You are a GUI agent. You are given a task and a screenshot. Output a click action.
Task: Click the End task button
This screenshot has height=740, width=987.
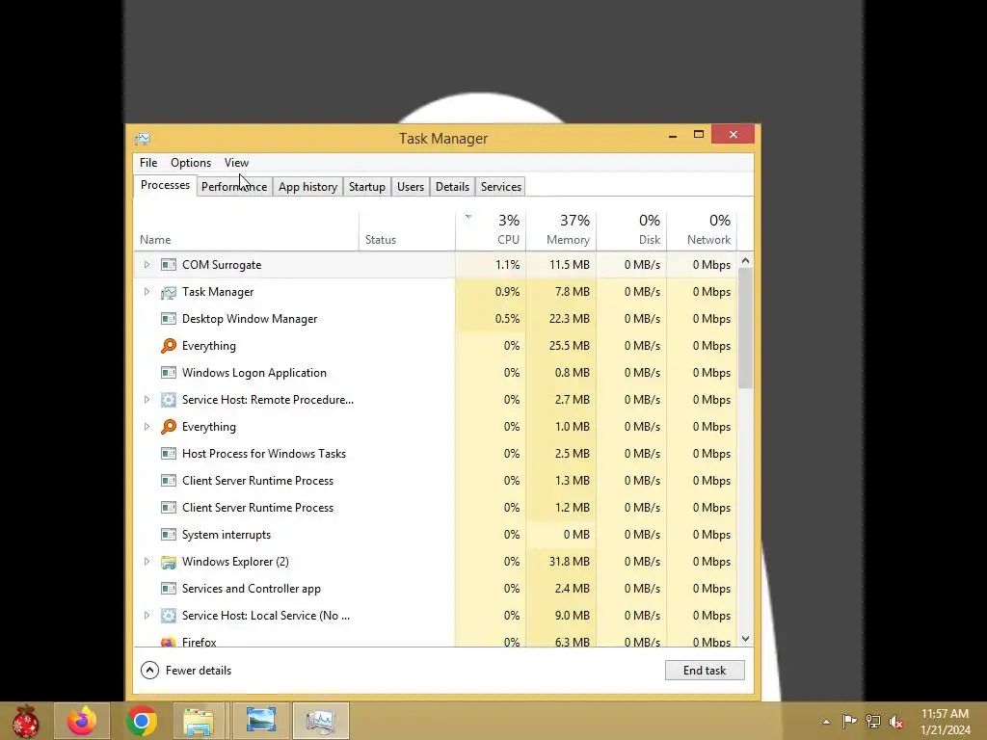(x=705, y=671)
